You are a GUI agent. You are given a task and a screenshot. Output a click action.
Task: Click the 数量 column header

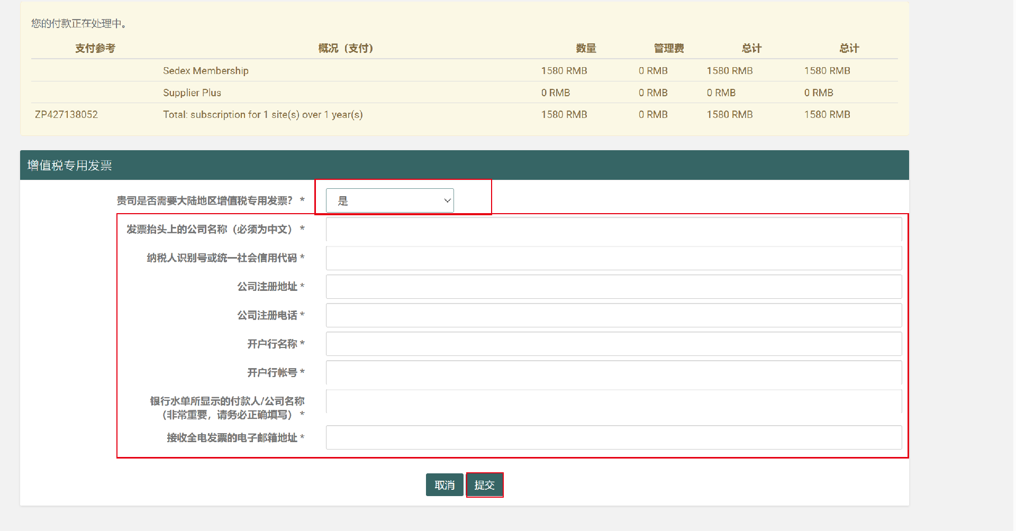coord(586,48)
